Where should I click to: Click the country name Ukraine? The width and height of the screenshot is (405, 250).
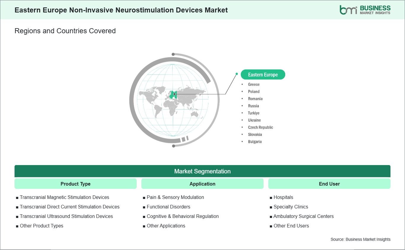(x=254, y=120)
